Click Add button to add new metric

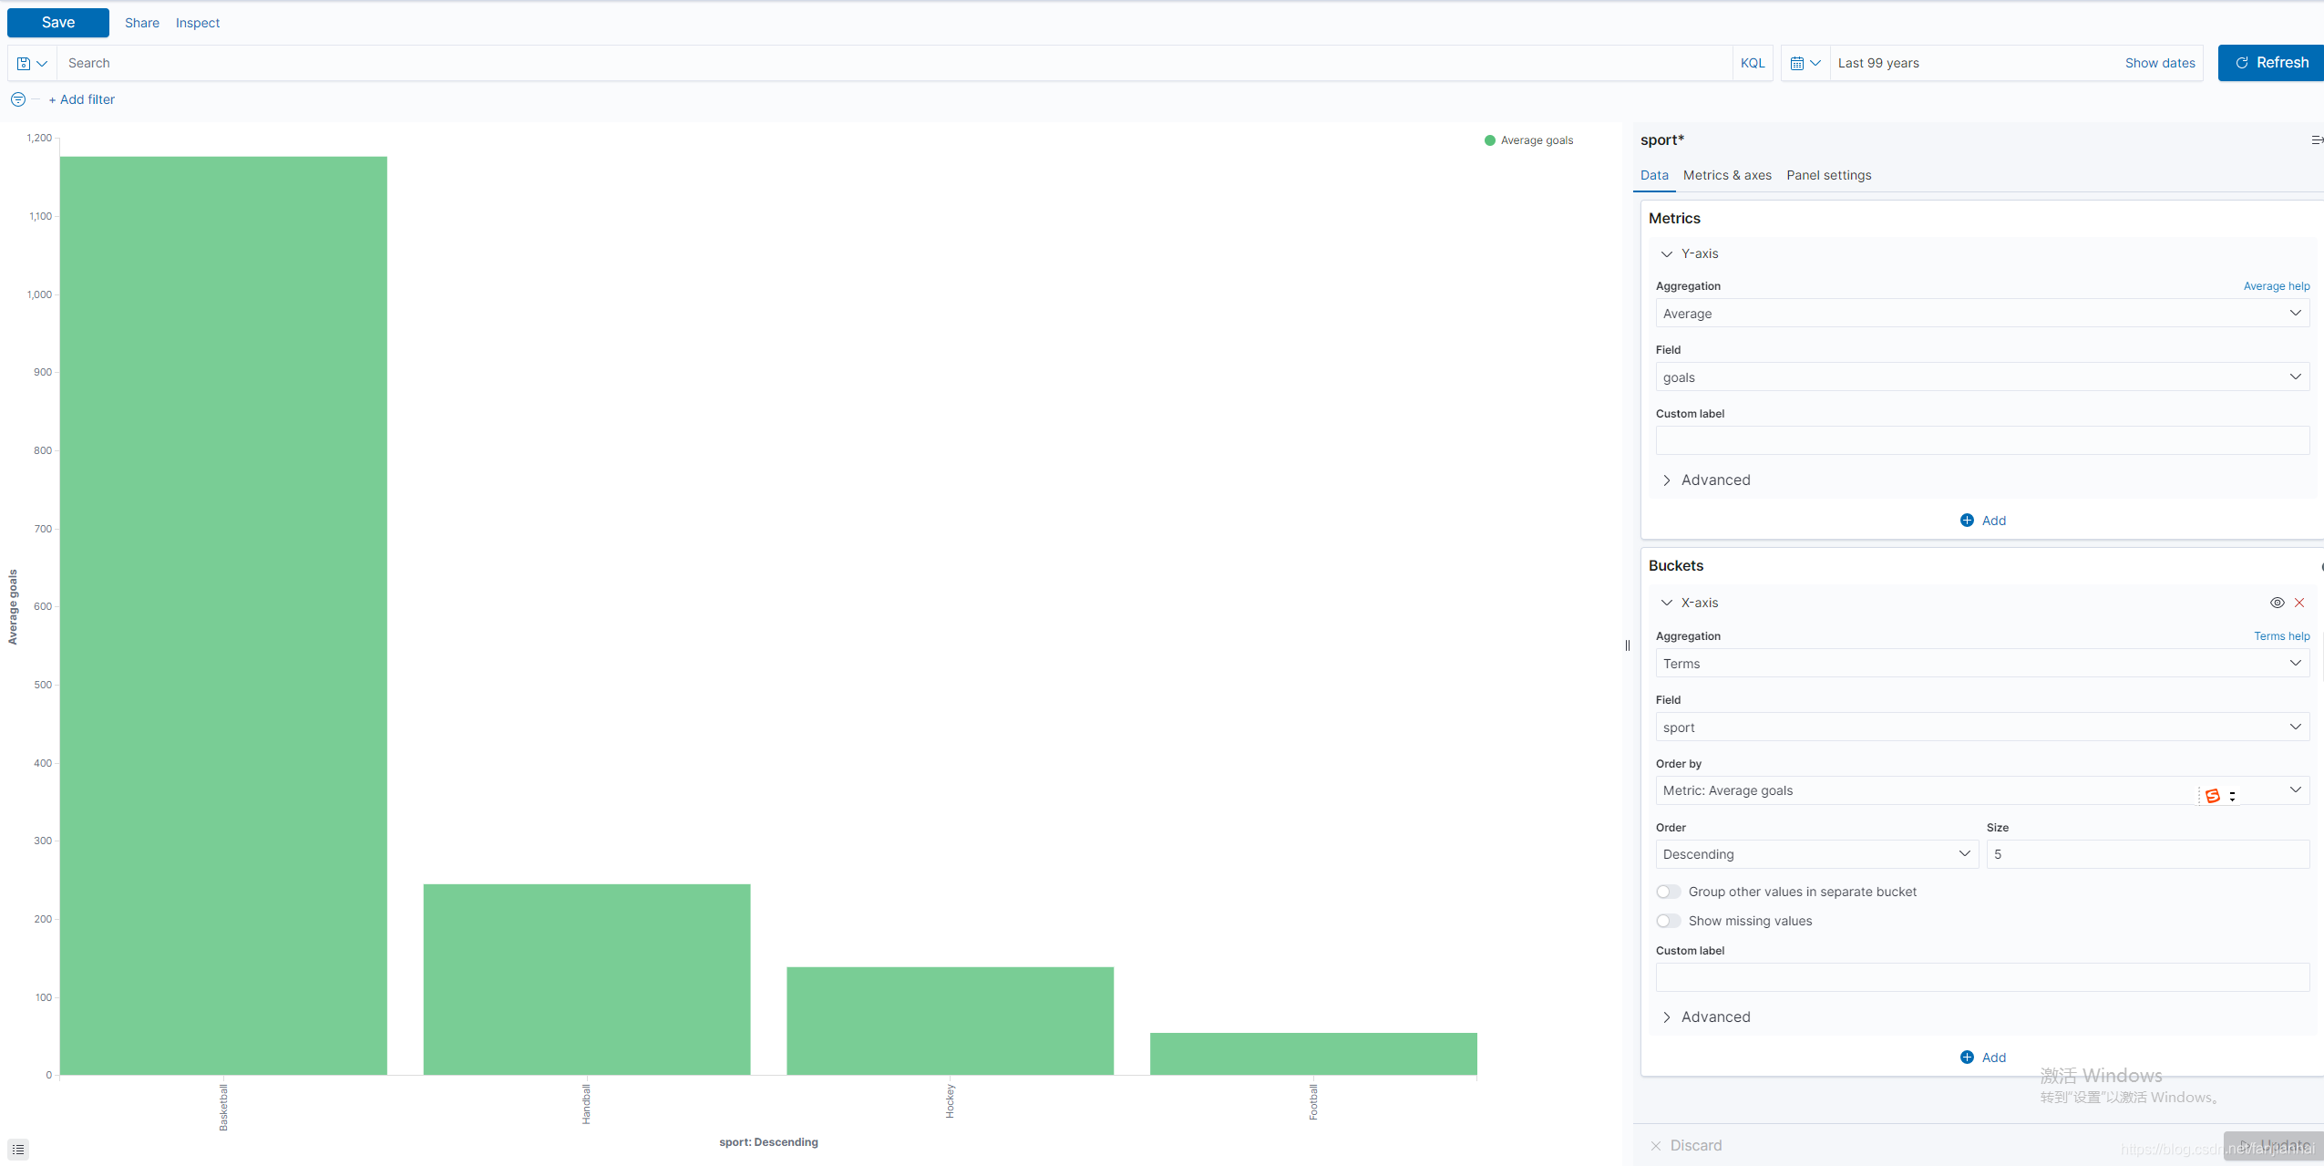click(1982, 519)
